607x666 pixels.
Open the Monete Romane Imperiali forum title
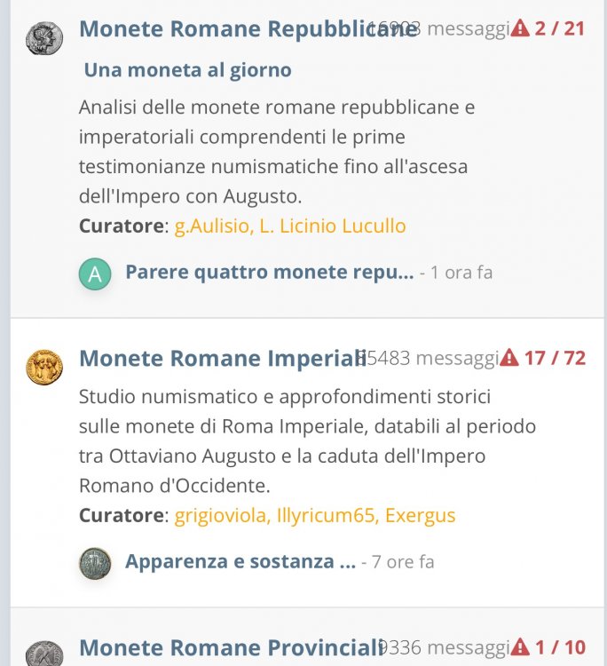[x=223, y=358]
